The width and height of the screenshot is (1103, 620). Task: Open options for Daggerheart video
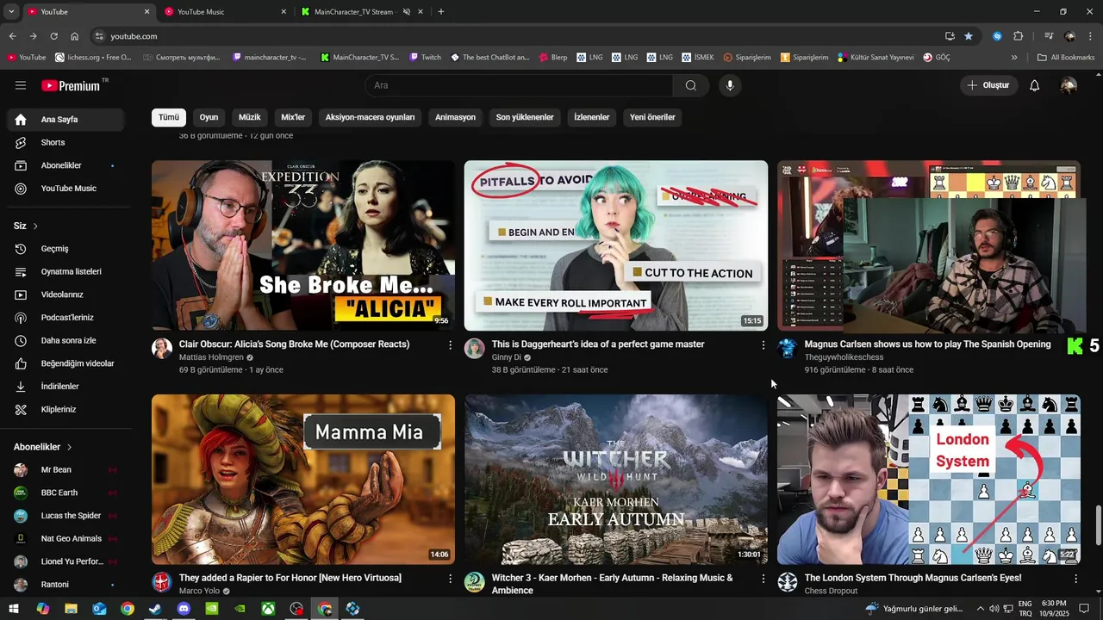[763, 344]
